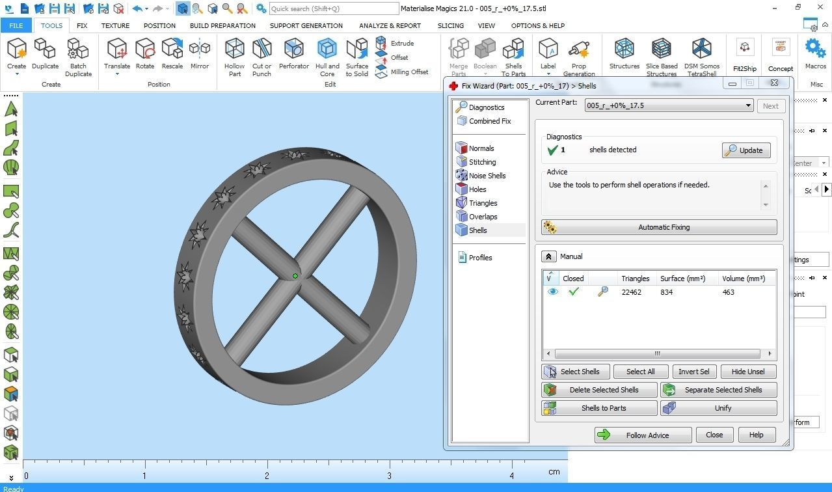Open the undo history dropdown arrow
Screen dimensions: 832x492
pos(146,9)
